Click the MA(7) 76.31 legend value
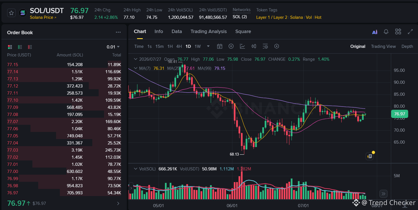Screen dimensions: 418x210 tap(159, 68)
